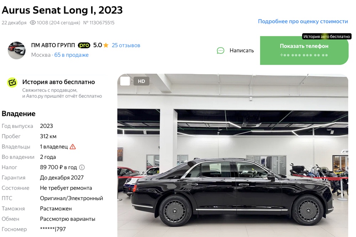Click the История авто бесплатно heading
This screenshot has height=237, width=356.
59,82
